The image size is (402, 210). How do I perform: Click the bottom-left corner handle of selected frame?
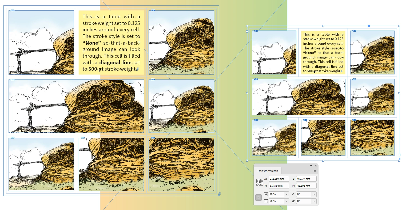pyautogui.click(x=247, y=161)
